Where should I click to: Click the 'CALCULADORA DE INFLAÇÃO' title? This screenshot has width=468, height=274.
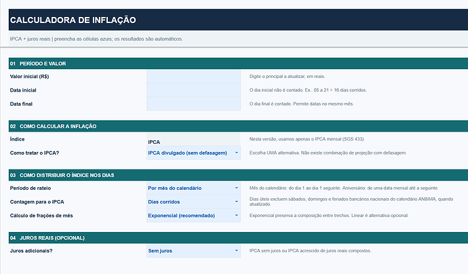click(x=73, y=20)
